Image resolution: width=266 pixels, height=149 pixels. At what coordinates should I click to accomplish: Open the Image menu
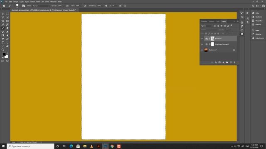[x=16, y=2]
